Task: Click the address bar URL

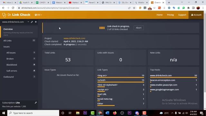Action: (x=50, y=8)
